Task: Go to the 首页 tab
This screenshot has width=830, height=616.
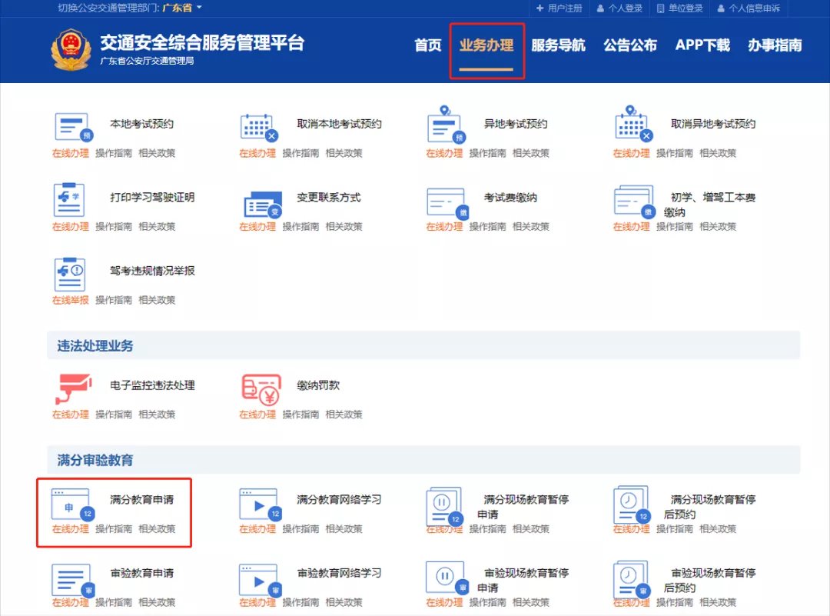Action: coord(428,45)
